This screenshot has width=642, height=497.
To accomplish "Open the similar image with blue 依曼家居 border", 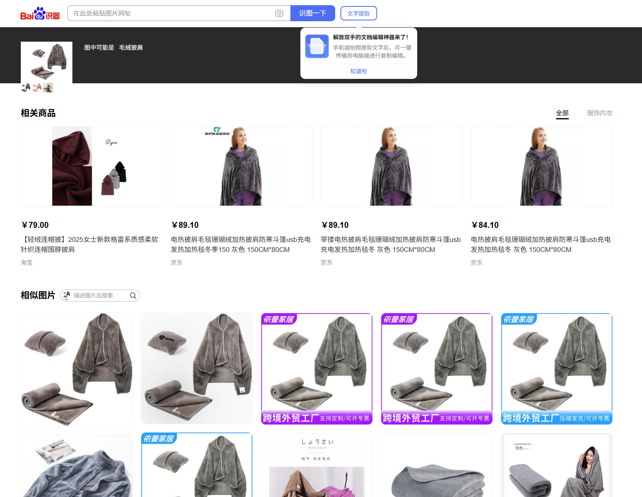I will click(x=556, y=368).
